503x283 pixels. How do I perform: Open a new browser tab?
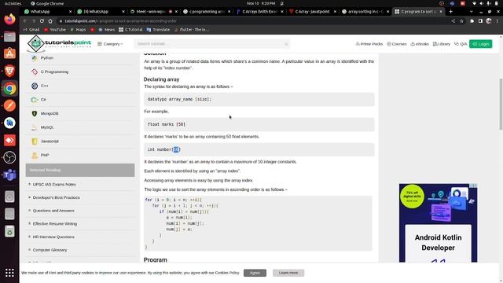tap(450, 12)
